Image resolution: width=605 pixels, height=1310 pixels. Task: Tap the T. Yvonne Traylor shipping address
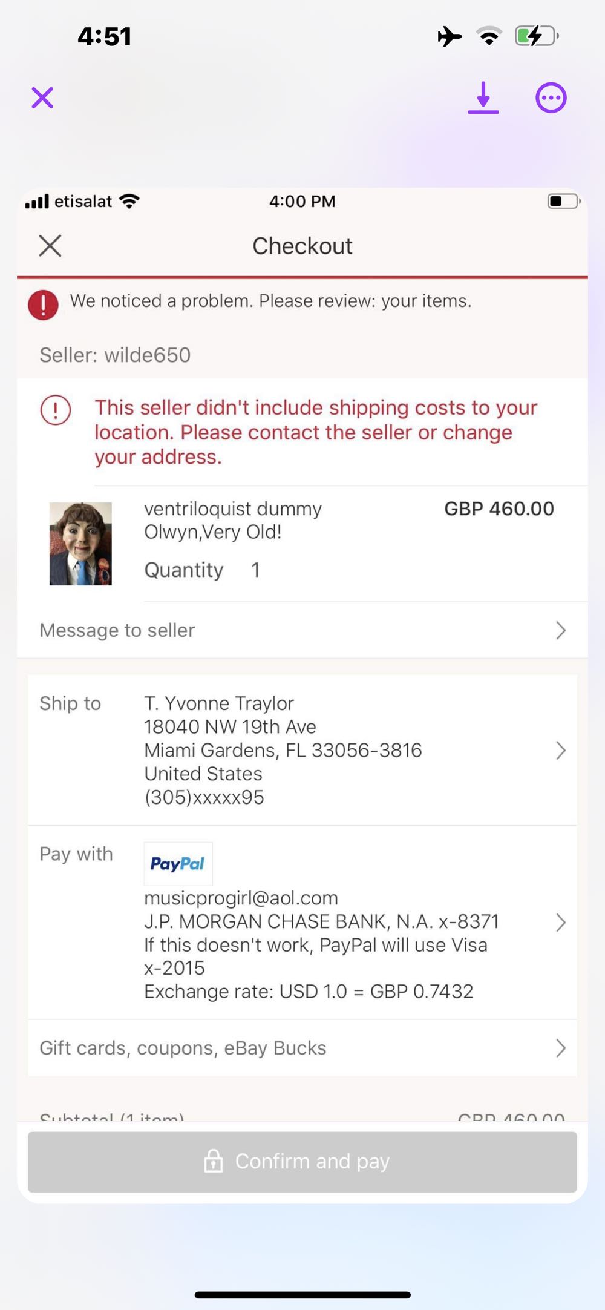[x=283, y=750]
